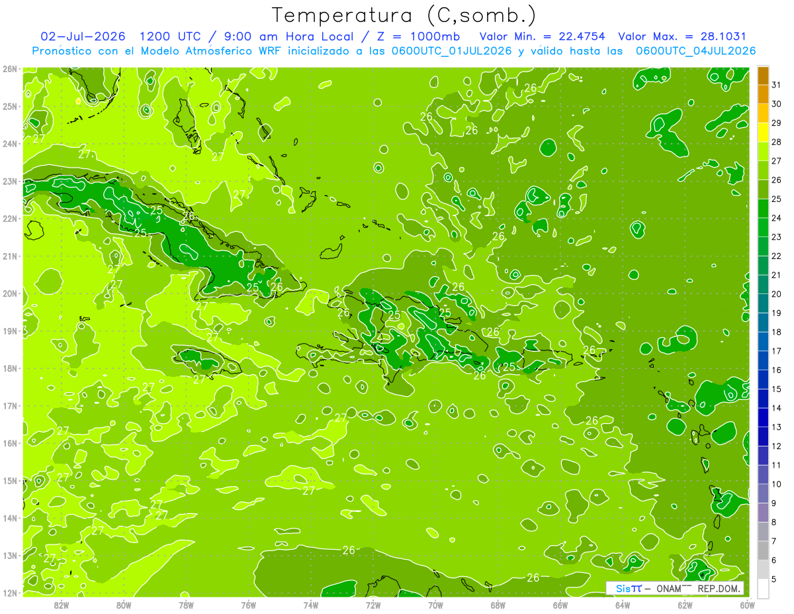
Task: Click the SisTT ONAM REP.DOM. logo box
Action: 675,588
